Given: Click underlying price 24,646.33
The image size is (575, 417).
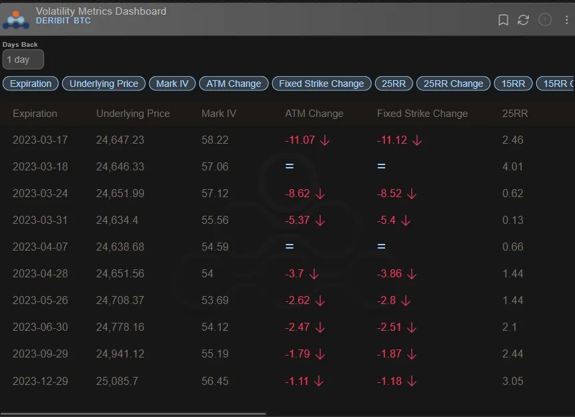Looking at the screenshot, I should point(120,166).
